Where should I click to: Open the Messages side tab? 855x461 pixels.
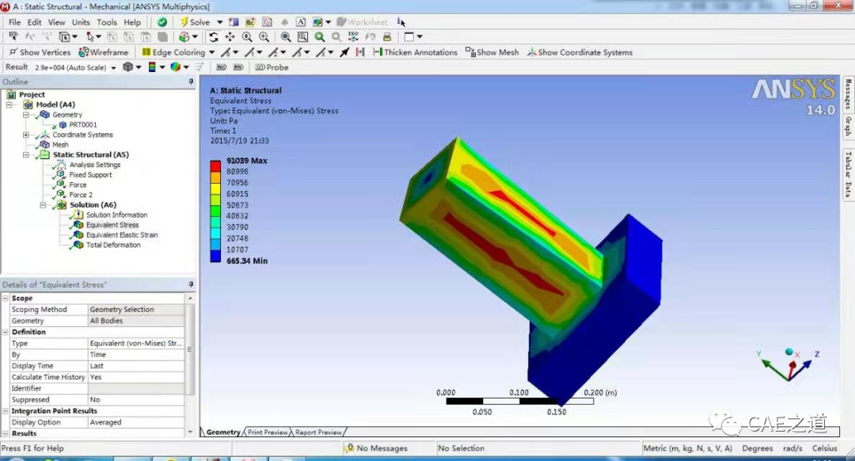coord(849,93)
